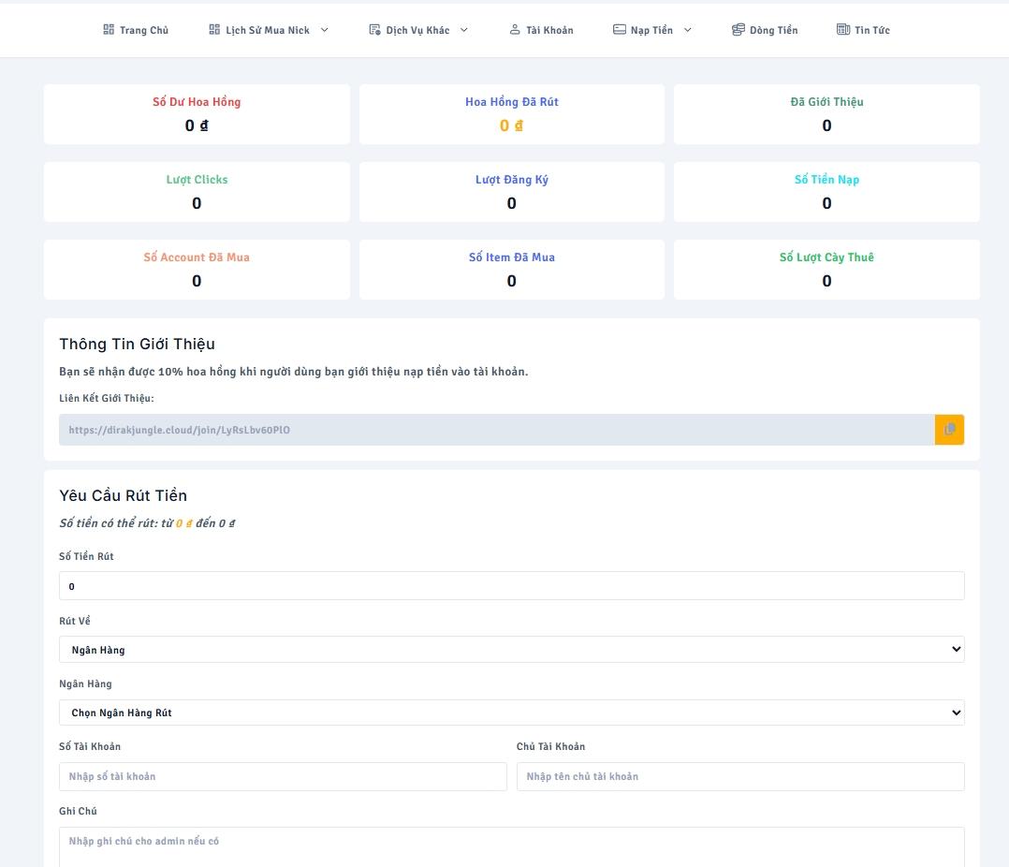
Task: Click the Tài Khoản user icon
Action: coord(515,30)
